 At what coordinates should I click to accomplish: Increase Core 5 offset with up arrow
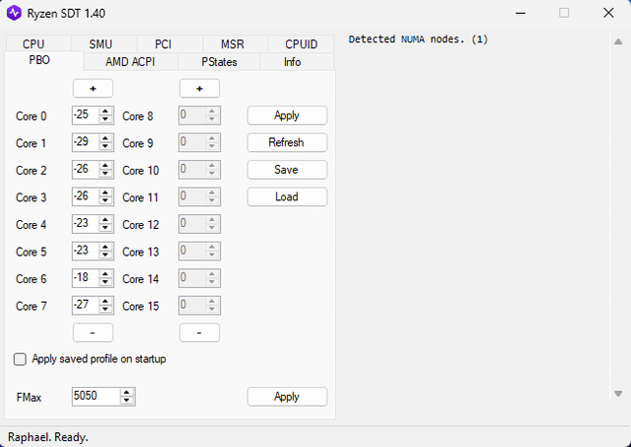coord(105,248)
